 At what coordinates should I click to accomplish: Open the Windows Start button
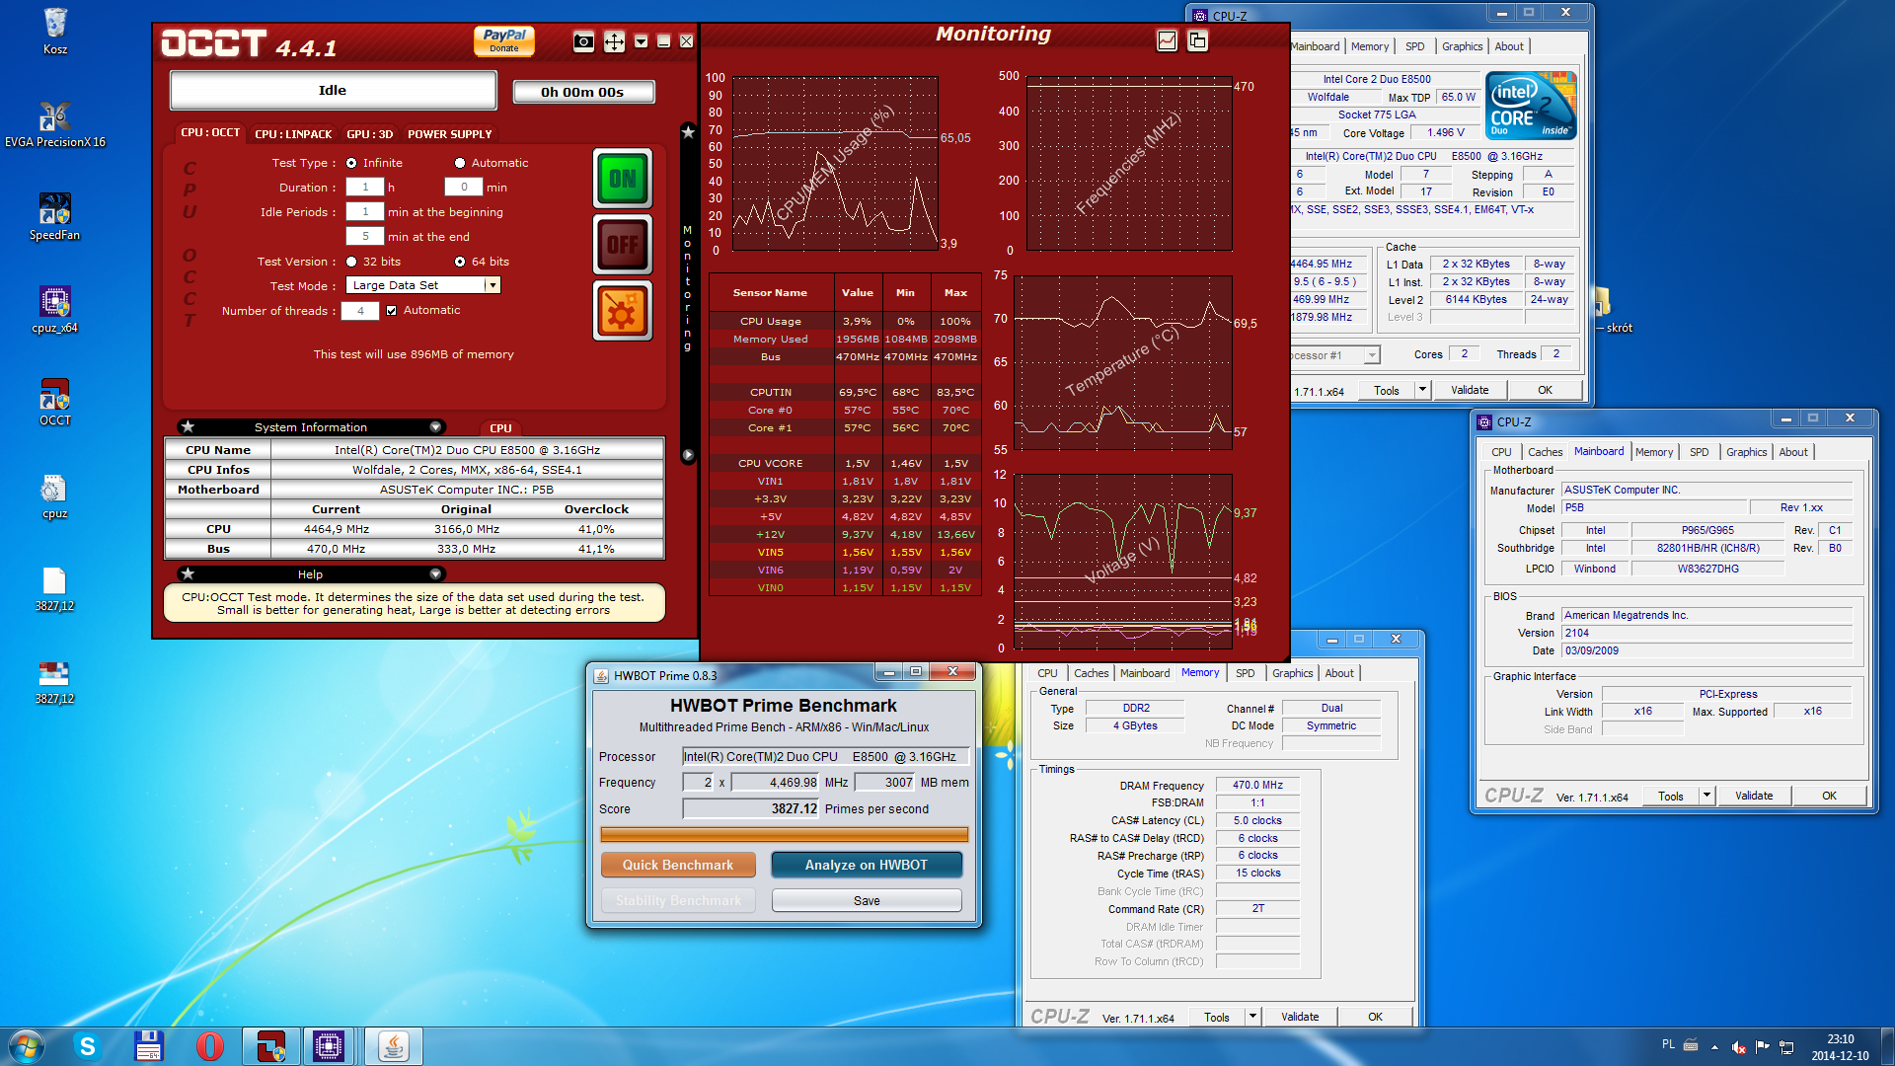tap(27, 1046)
